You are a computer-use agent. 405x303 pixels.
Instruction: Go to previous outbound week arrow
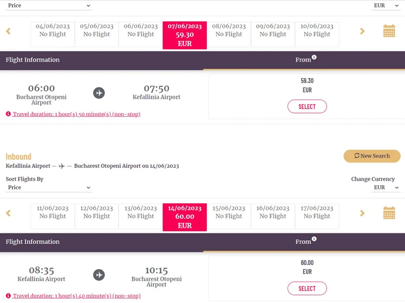[x=8, y=31]
